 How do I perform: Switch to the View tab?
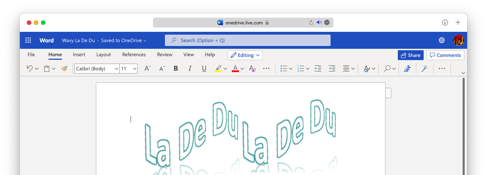189,54
